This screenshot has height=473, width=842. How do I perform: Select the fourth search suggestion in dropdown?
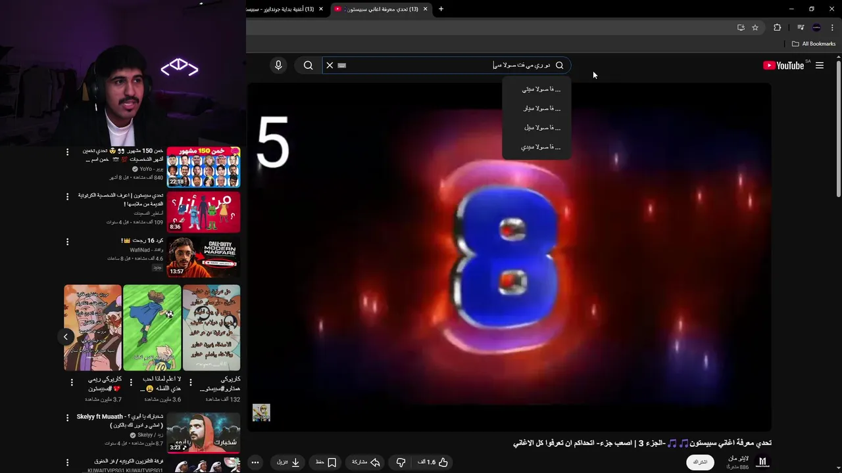pos(537,147)
